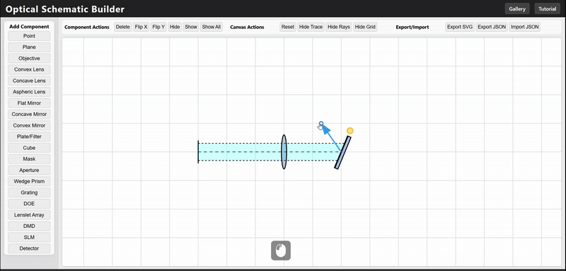This screenshot has width=566, height=271.
Task: Add a Concave Lens
Action: (x=29, y=81)
